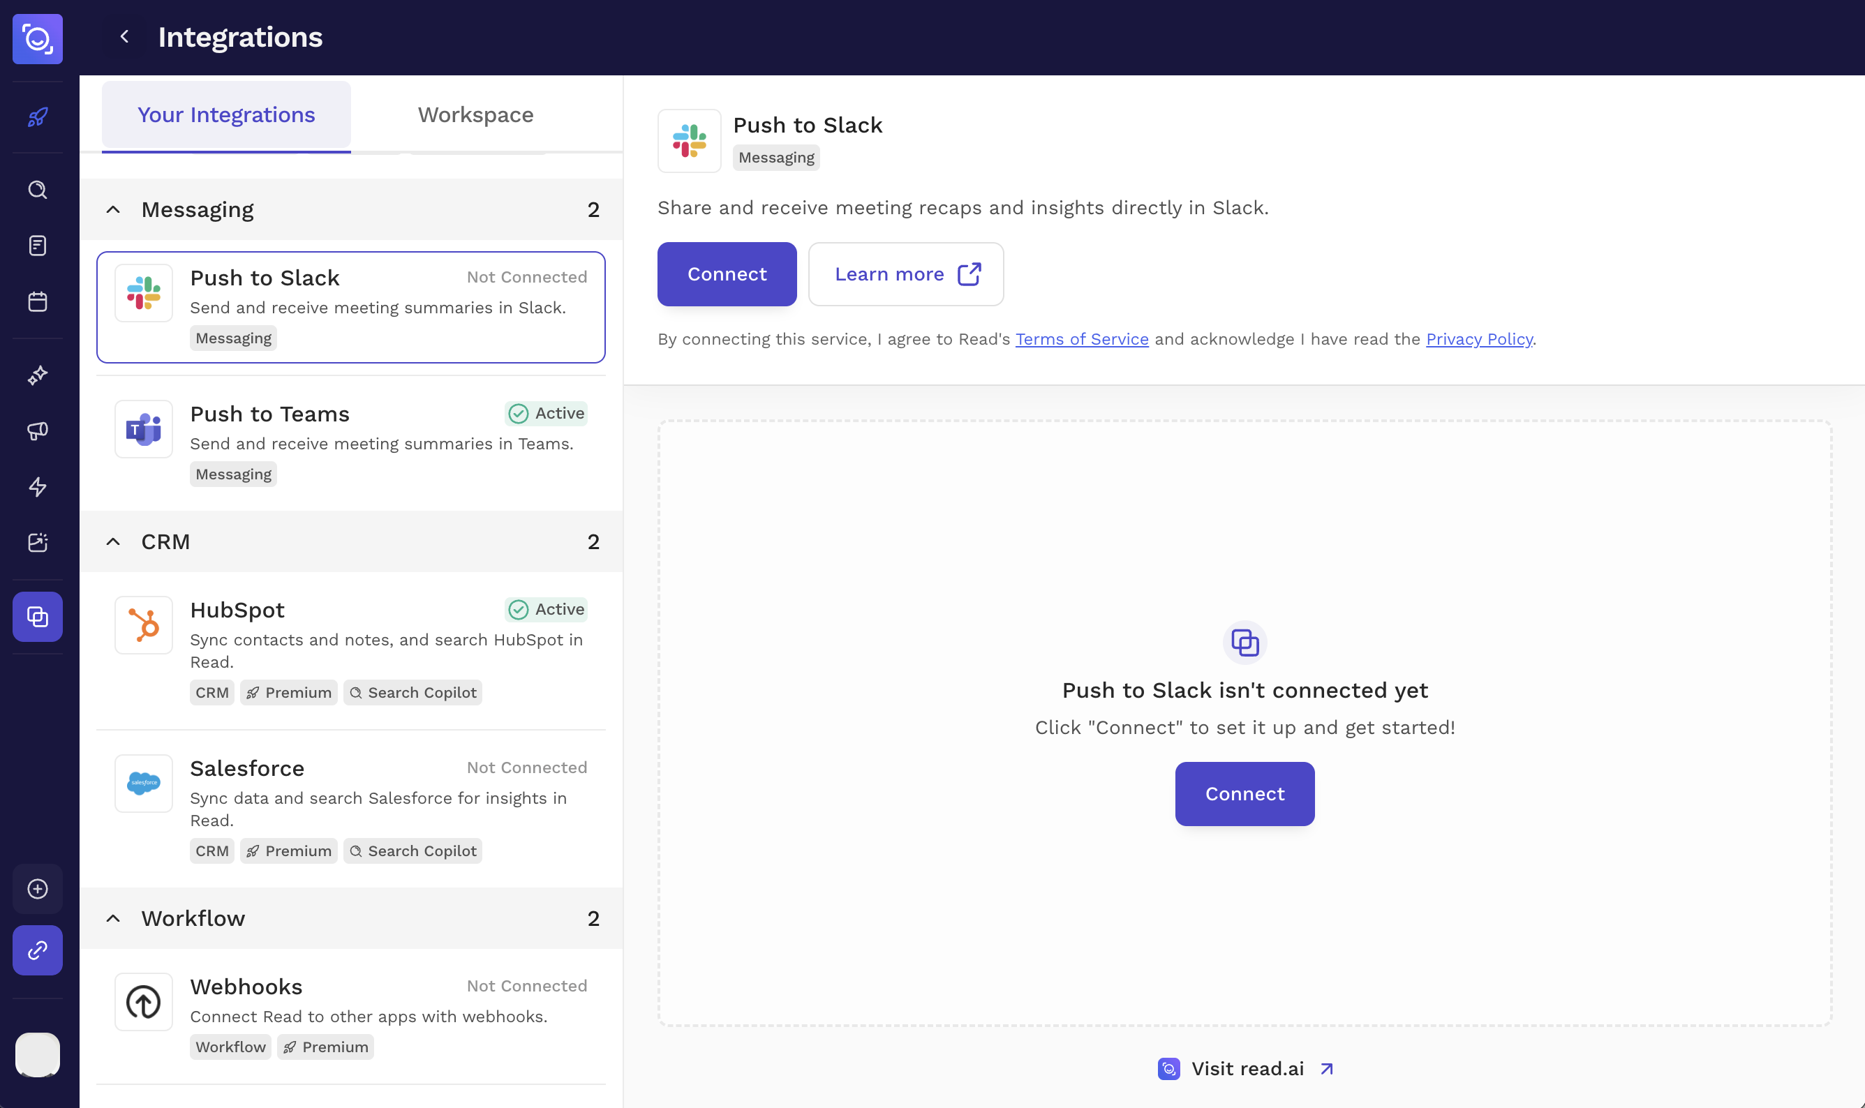Click the Learn more button
The width and height of the screenshot is (1865, 1108).
point(906,274)
